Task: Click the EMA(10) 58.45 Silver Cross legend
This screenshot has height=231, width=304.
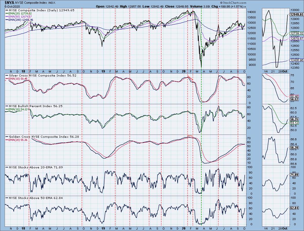Action: pyautogui.click(x=17, y=79)
